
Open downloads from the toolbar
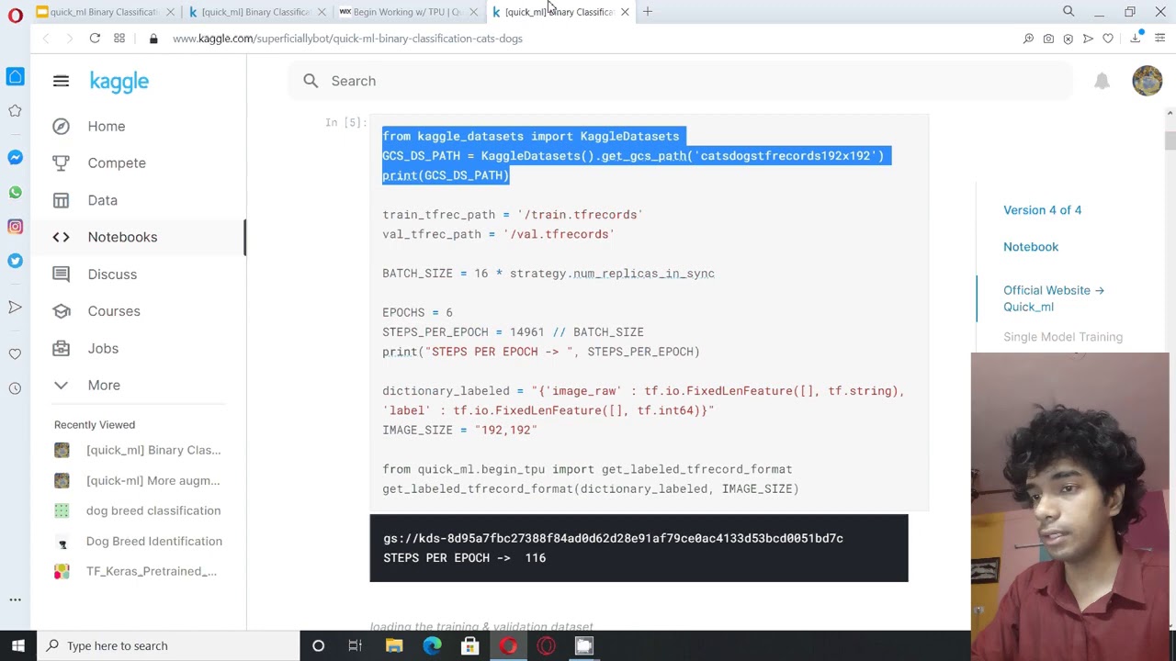(1136, 39)
